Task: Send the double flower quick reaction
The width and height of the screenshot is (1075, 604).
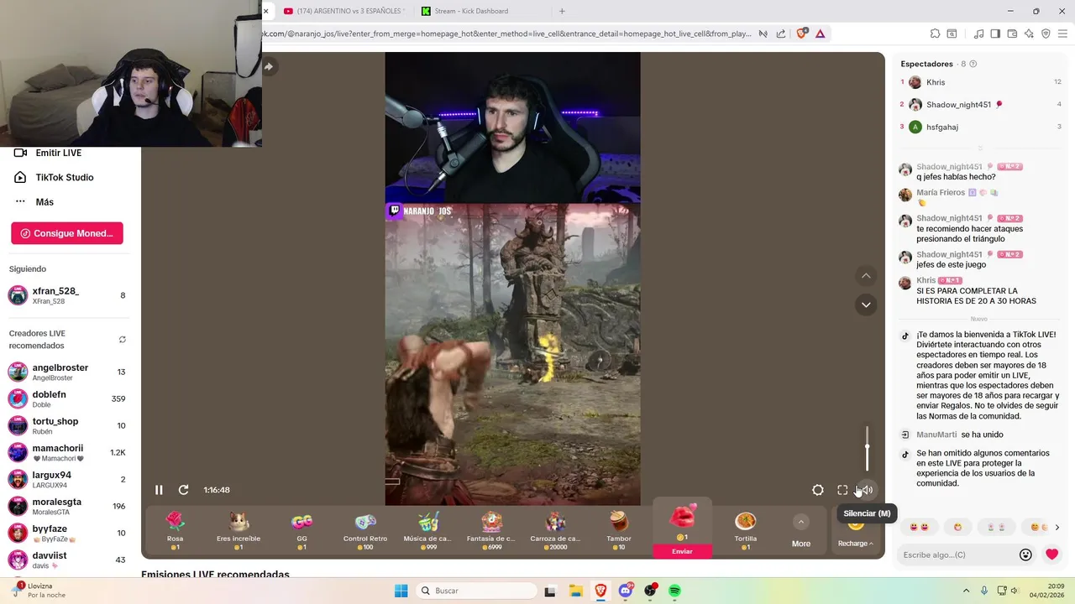Action: (x=996, y=527)
